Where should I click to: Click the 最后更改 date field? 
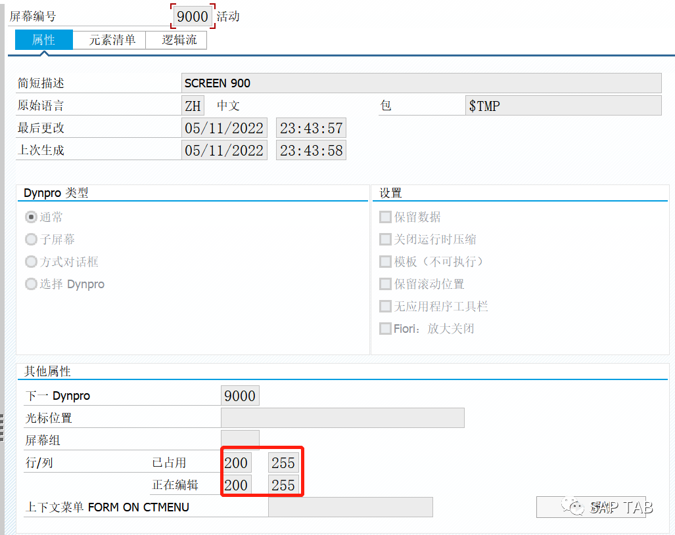(x=224, y=128)
